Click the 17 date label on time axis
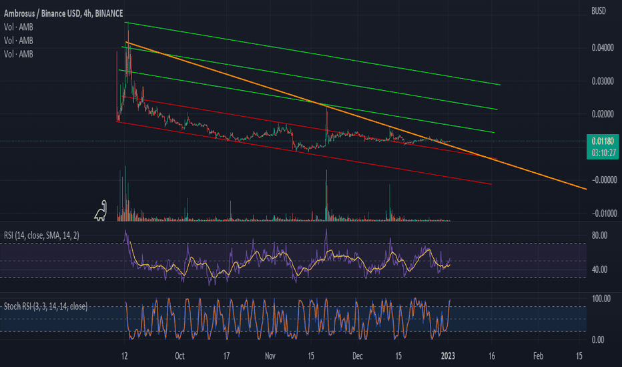Viewport: 622px width, 367px height. point(226,356)
